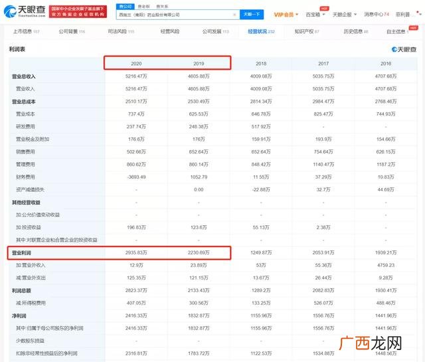The image size is (425, 362).
Task: Click the 资产减值损失 row label
Action: tap(30, 189)
